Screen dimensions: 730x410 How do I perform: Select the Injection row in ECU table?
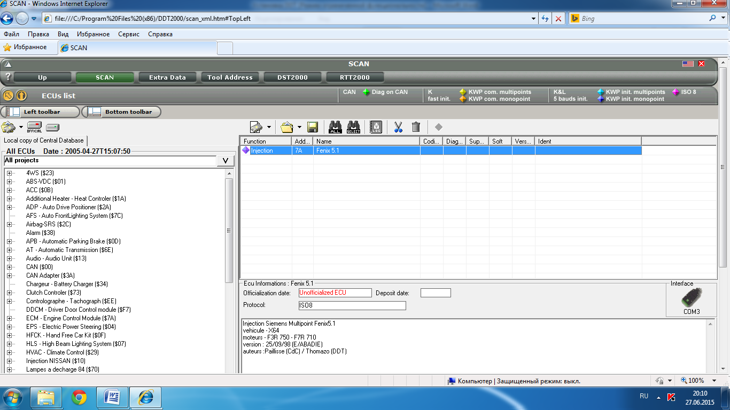pyautogui.click(x=441, y=151)
